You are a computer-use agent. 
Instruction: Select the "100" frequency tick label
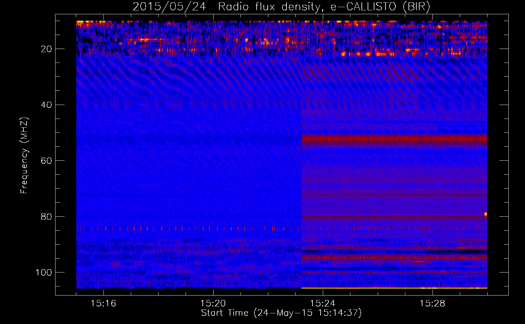coord(44,272)
